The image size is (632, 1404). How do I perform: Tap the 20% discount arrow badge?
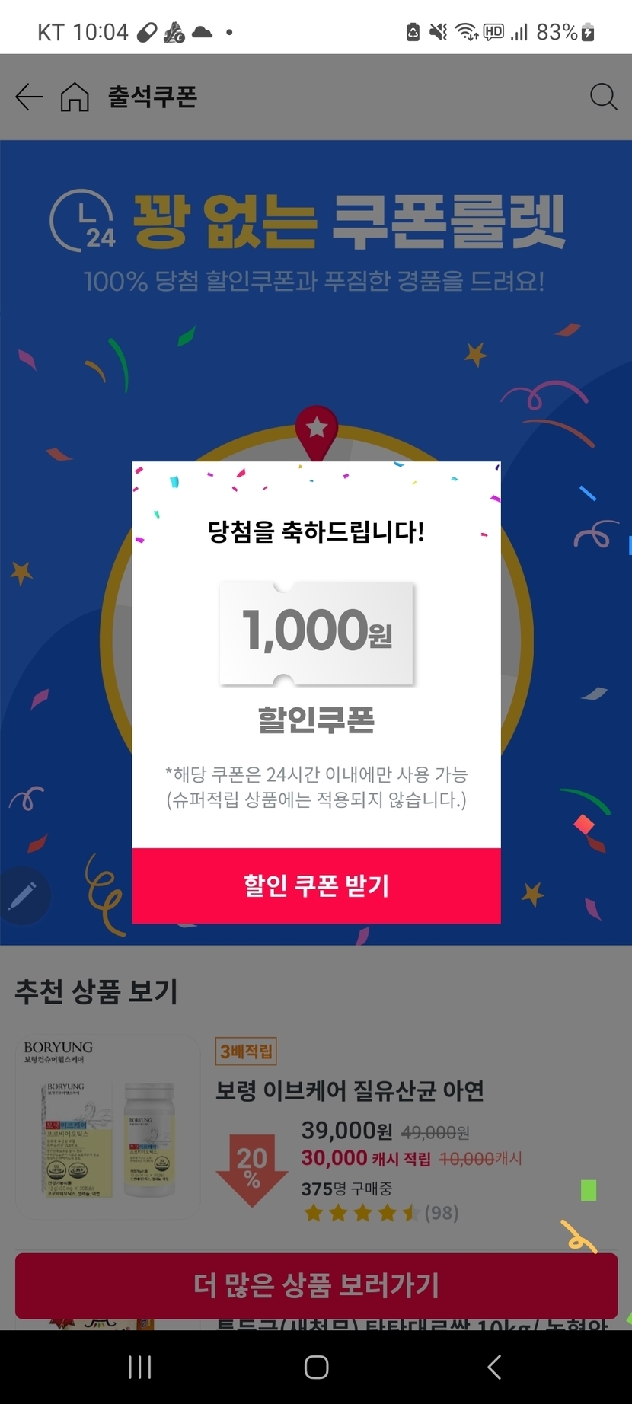[x=251, y=1167]
